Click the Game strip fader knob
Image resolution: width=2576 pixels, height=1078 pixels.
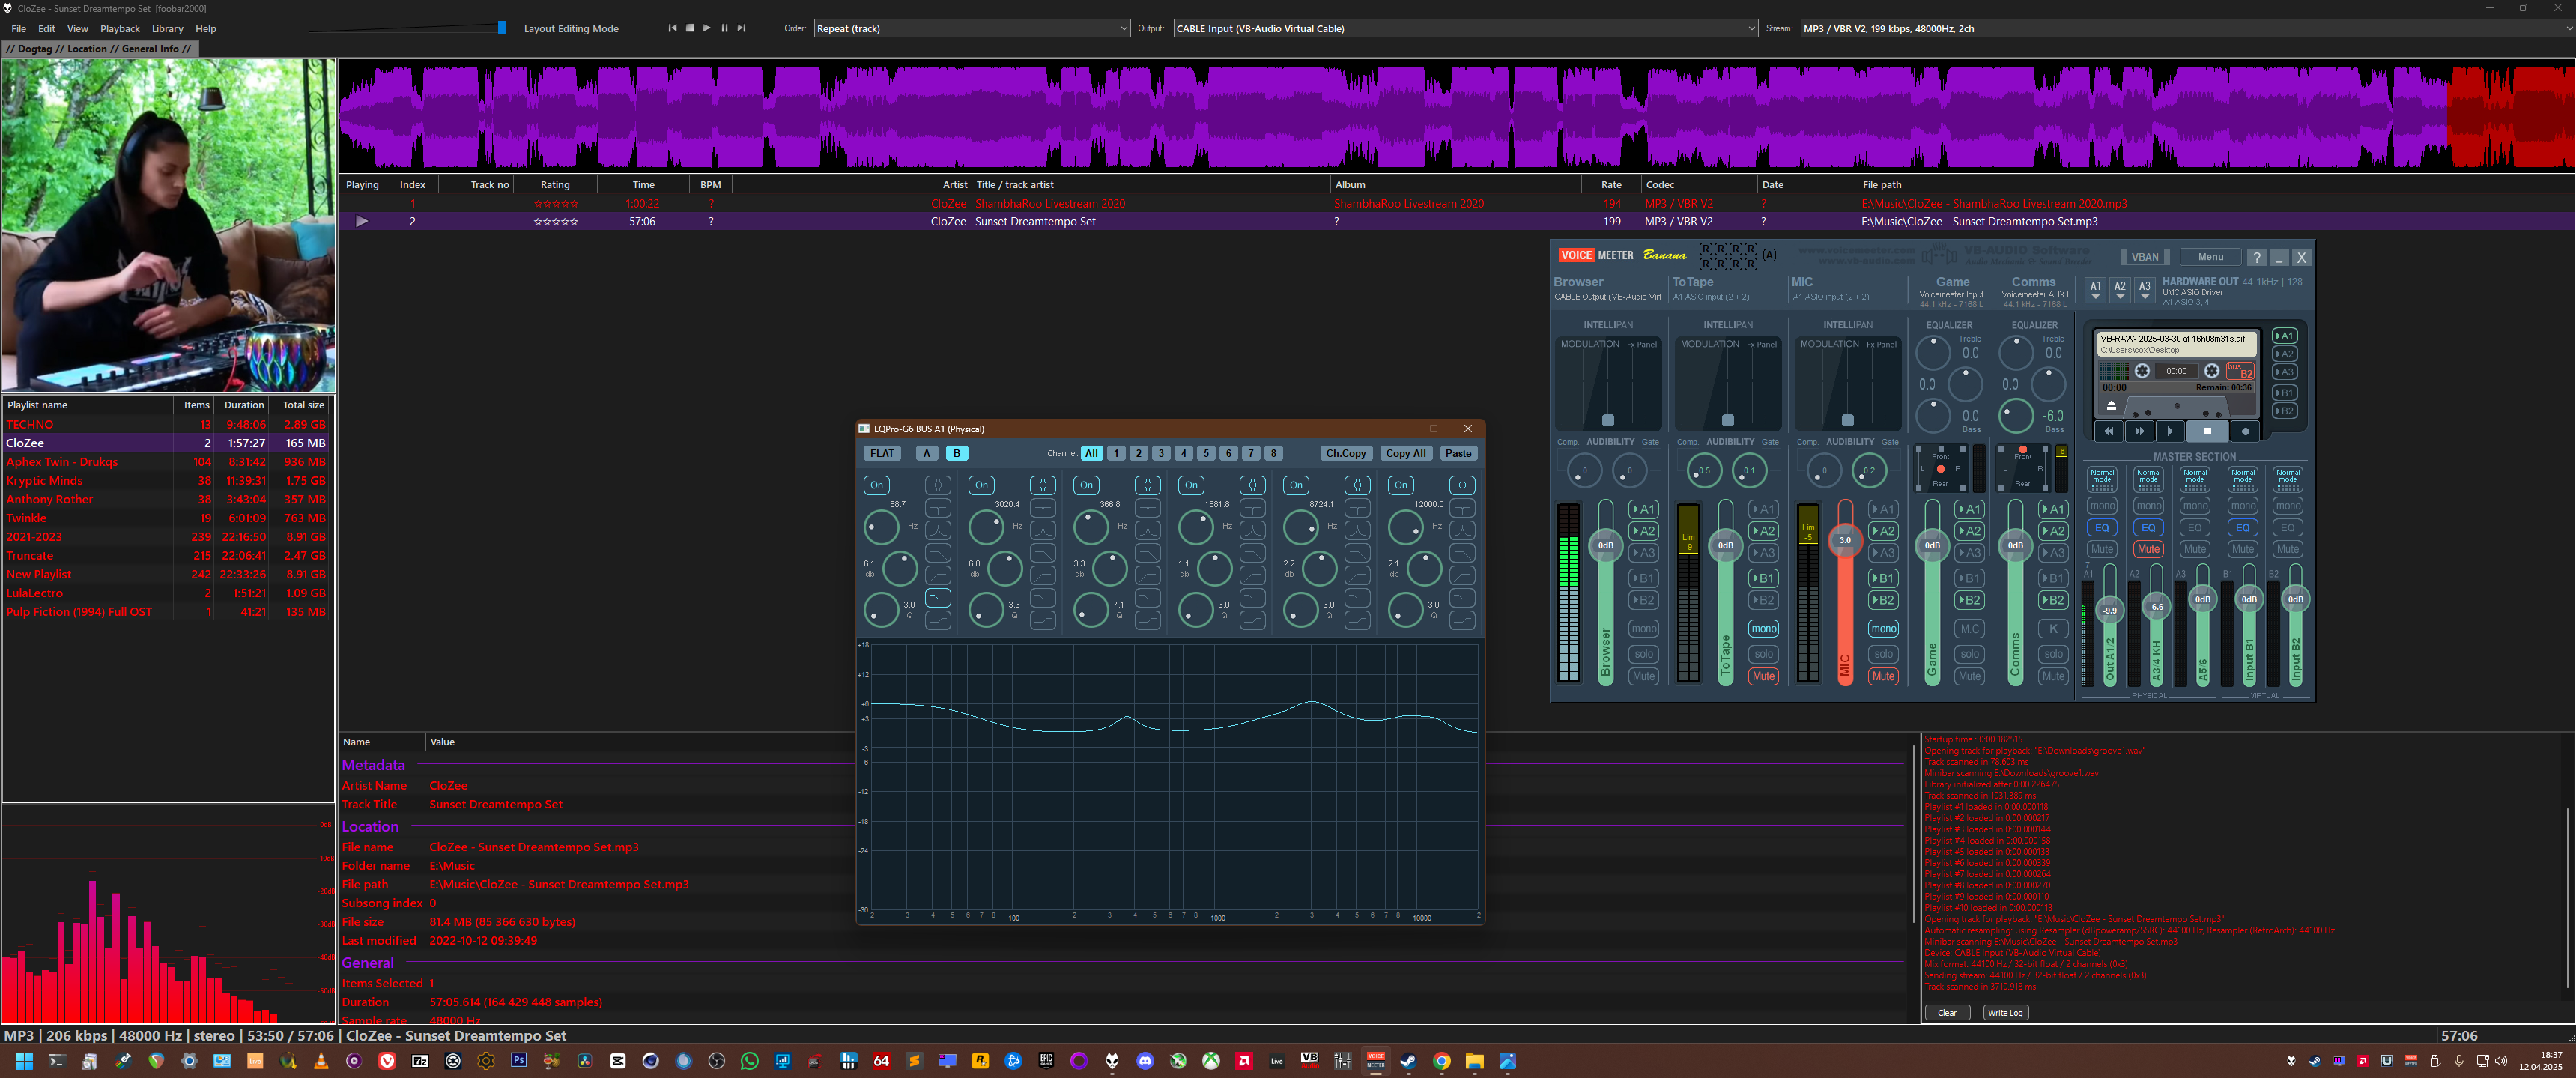(x=1932, y=545)
